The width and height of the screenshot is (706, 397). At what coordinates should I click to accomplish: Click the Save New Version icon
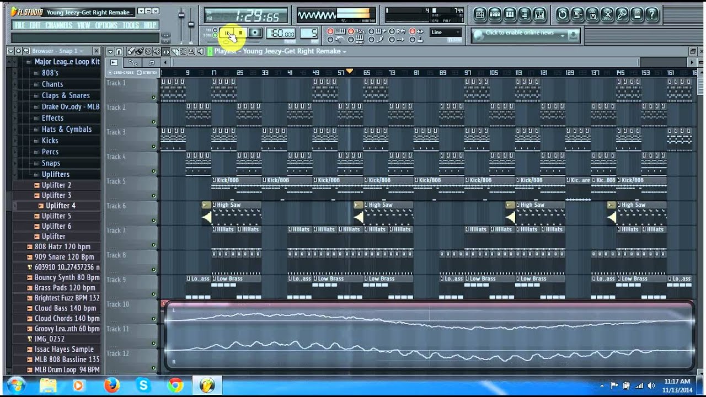pyautogui.click(x=577, y=14)
